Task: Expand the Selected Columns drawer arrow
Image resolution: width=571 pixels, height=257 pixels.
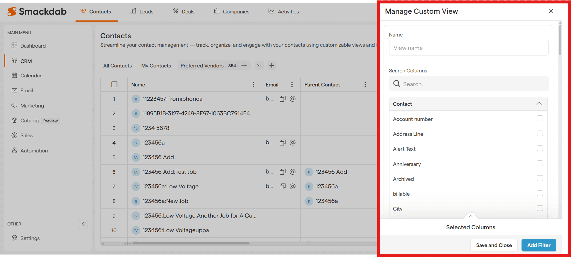Action: [x=471, y=216]
